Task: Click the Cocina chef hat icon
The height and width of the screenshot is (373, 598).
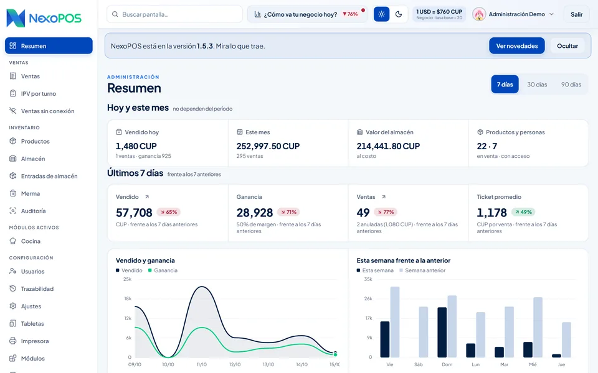Action: 13,241
